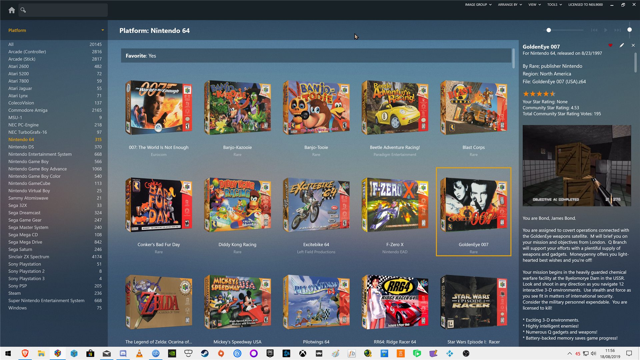Open the notification center icon
This screenshot has width=640, height=360.
[629, 353]
